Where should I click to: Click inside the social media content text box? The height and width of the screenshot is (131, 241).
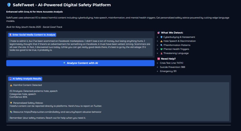[80, 47]
